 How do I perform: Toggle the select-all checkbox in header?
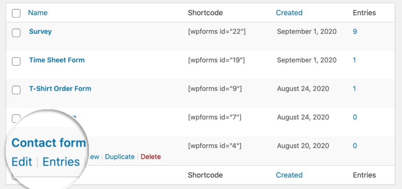tap(16, 14)
